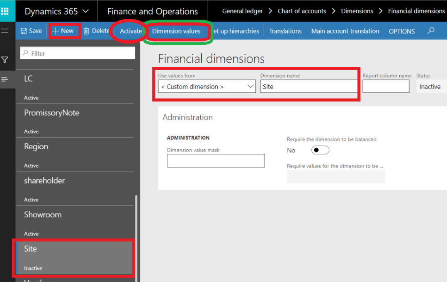Click the search magnifier icon in action bar
Viewport: 447px width, 282px height.
pos(431,31)
